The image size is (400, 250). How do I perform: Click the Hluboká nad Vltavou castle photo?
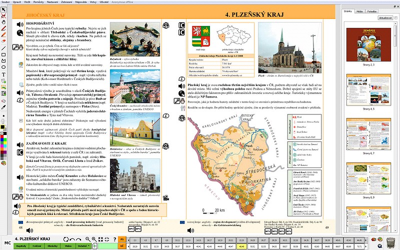click(x=135, y=175)
